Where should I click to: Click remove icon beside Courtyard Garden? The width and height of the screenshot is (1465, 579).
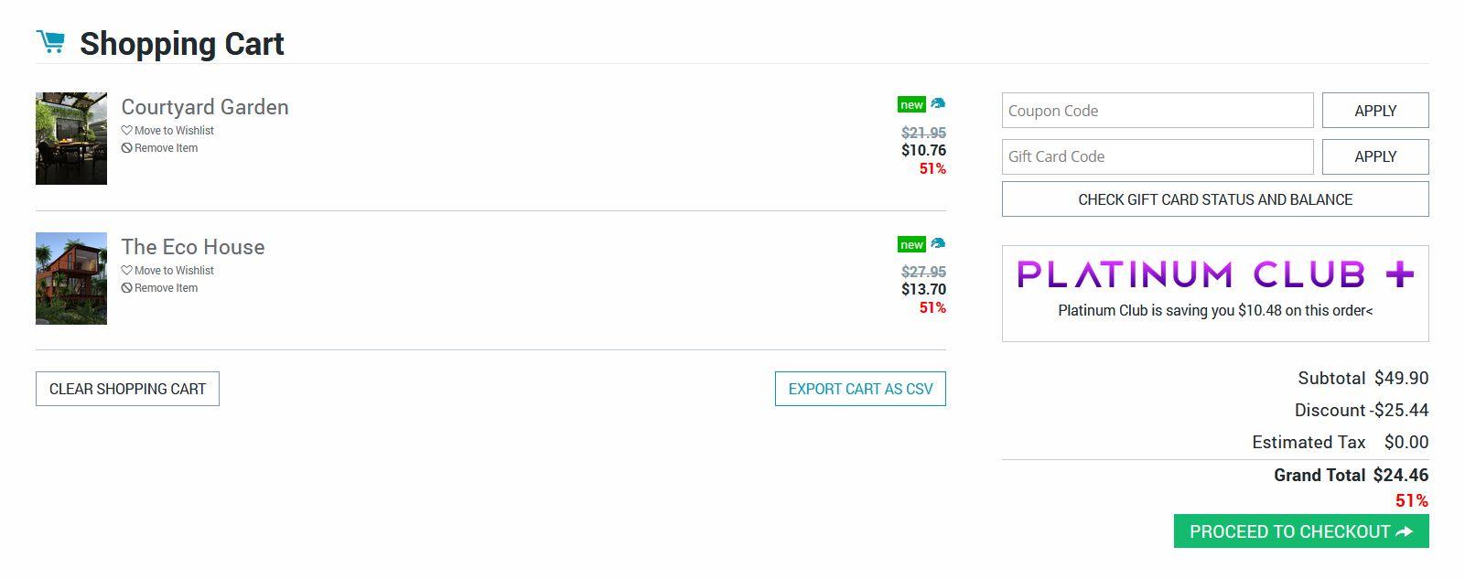(127, 148)
